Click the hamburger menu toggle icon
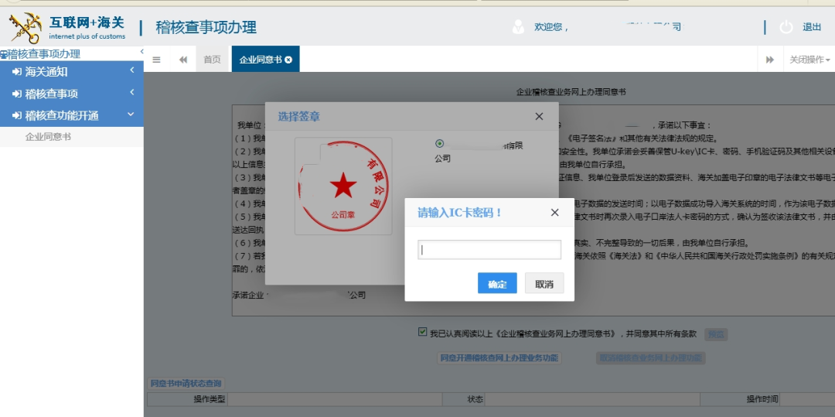The width and height of the screenshot is (835, 417). tap(156, 60)
